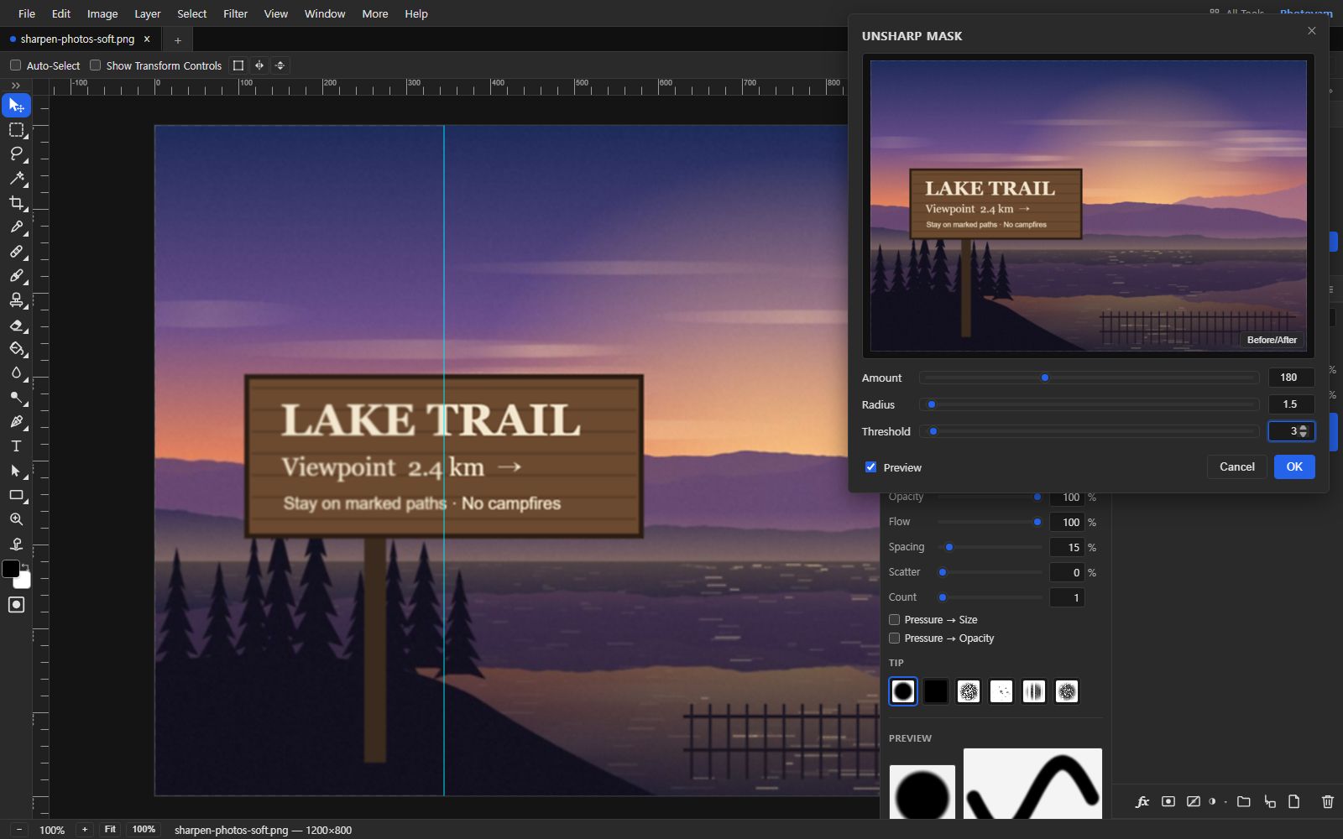Screen dimensions: 1343x839
Task: Select the Rectangular Marquee tool
Action: point(16,130)
